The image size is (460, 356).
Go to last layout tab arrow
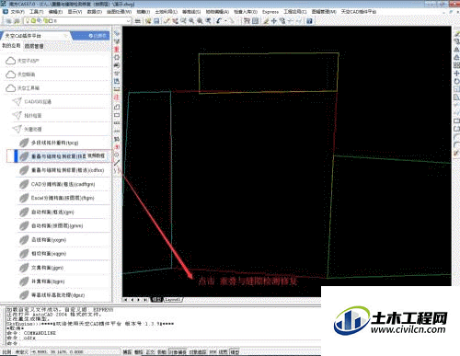(145, 300)
